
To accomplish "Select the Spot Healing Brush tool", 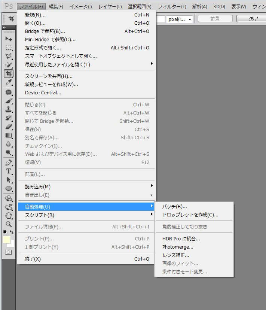I will point(9,92).
